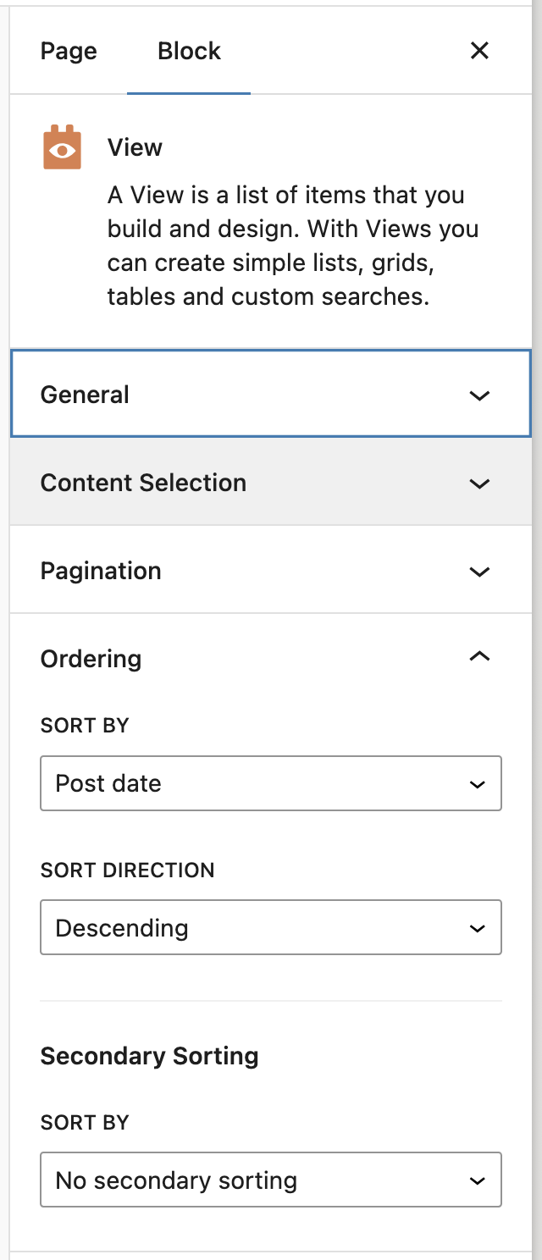Switch to the Page tab
This screenshot has width=542, height=1260.
point(69,51)
